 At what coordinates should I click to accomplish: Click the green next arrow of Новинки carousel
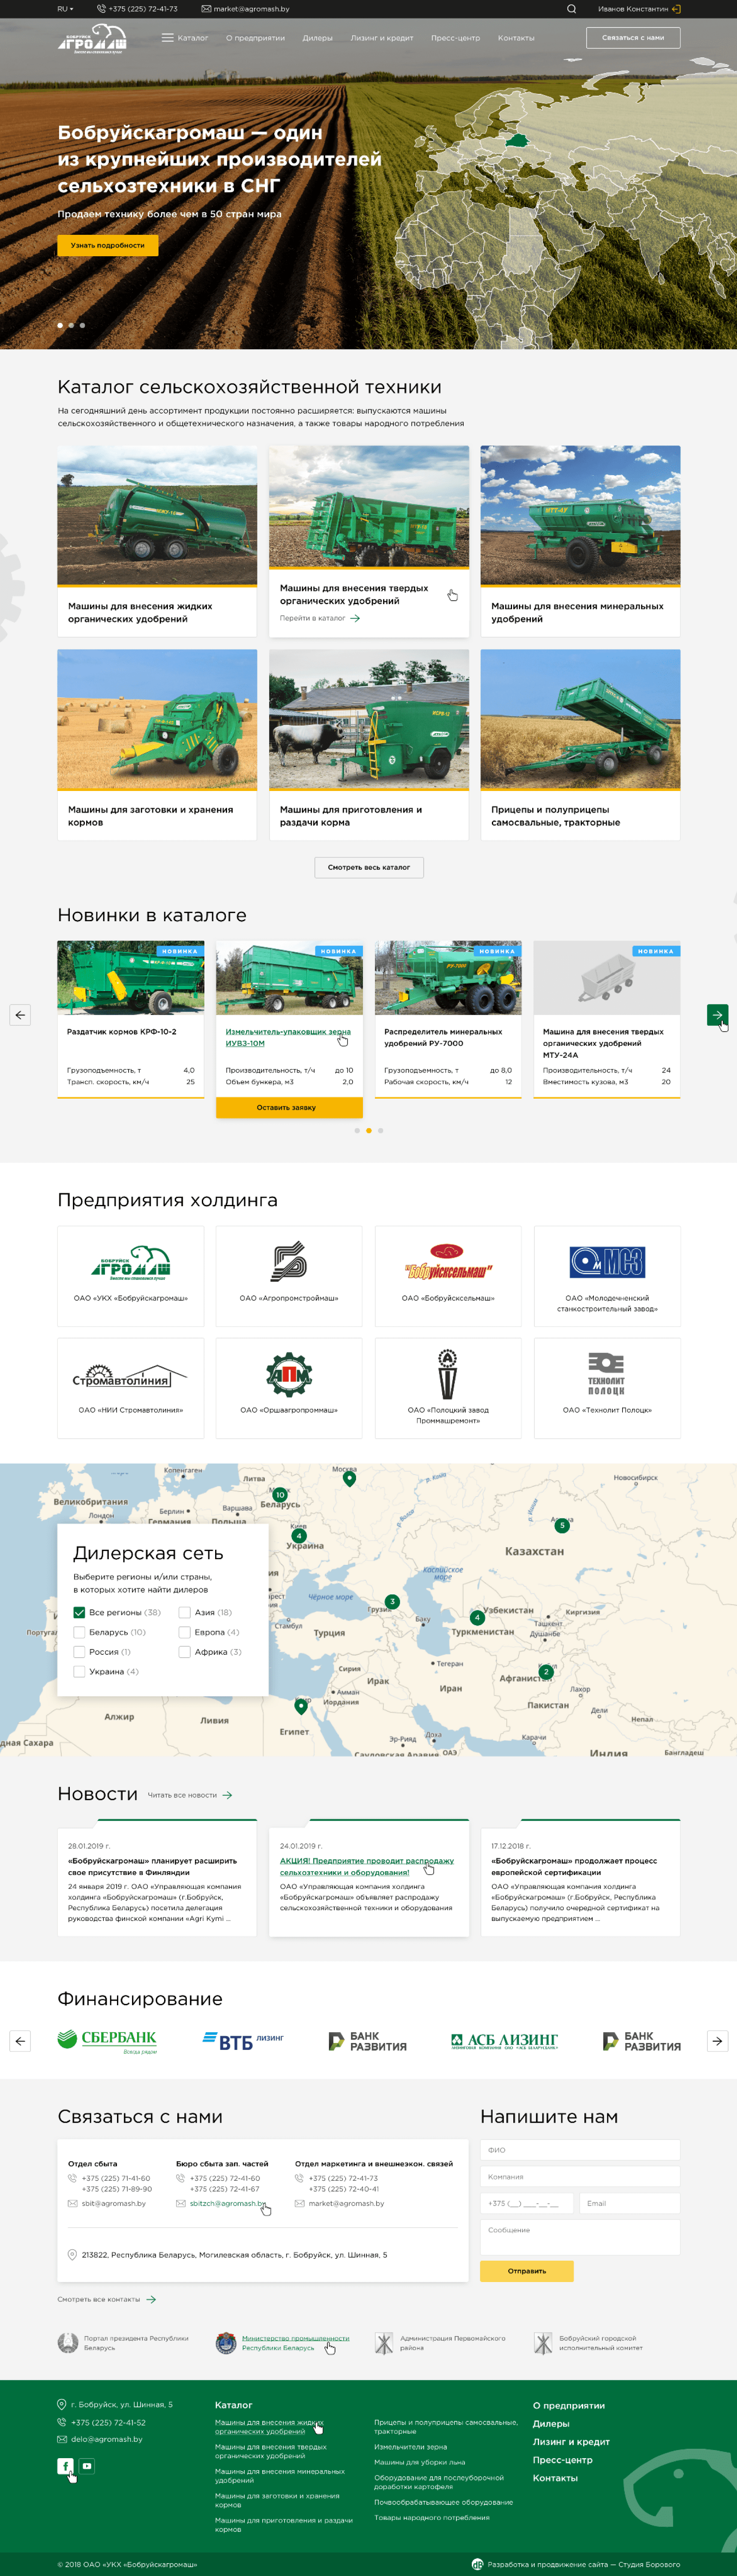point(717,1015)
